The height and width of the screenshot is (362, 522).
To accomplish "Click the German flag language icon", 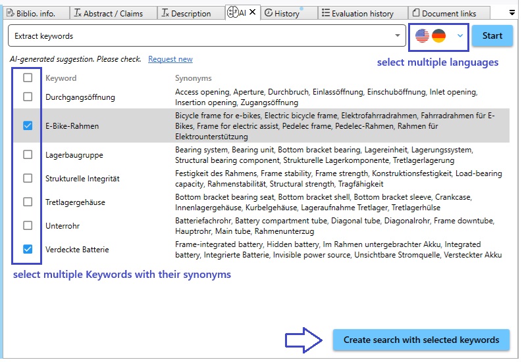I will click(439, 36).
